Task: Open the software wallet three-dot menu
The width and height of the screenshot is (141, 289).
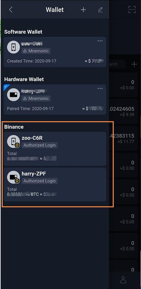Action: coord(100,41)
